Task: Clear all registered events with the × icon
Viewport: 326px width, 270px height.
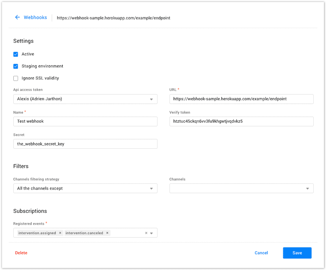Action: 146,233
